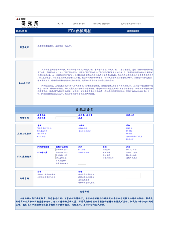Open the 华东聚酯水瓶片 link

[62, 163]
